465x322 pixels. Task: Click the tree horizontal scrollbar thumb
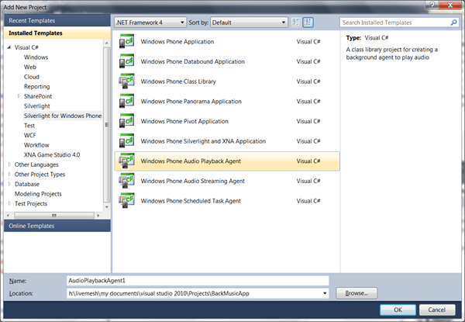(54, 216)
